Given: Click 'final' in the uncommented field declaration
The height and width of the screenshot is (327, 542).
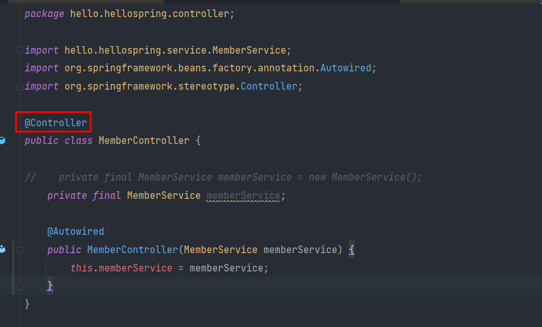Looking at the screenshot, I should pyautogui.click(x=107, y=196).
